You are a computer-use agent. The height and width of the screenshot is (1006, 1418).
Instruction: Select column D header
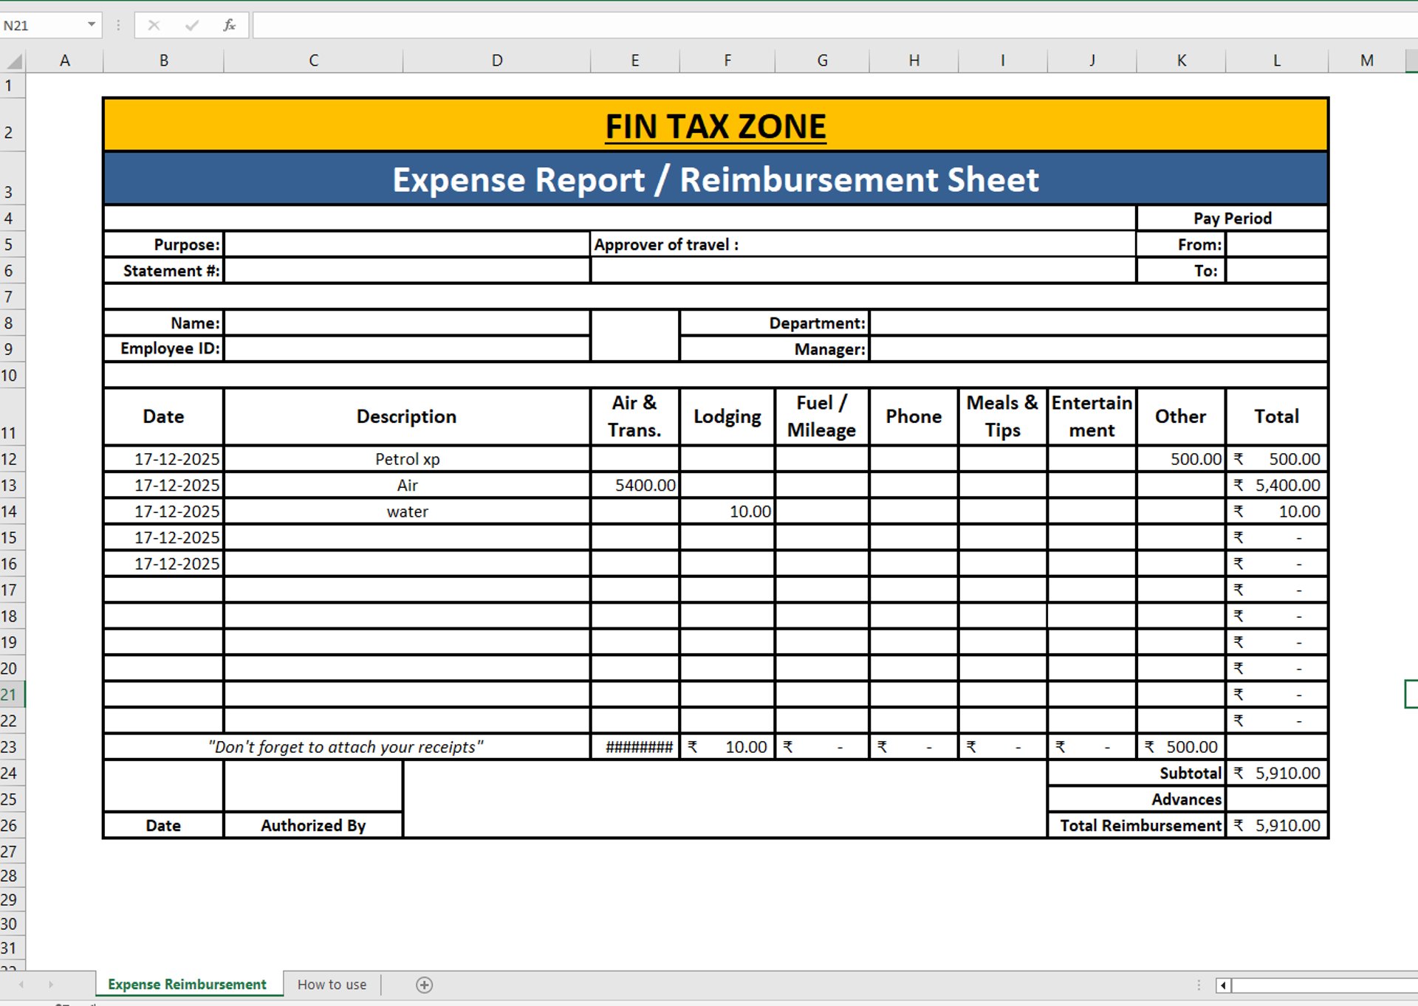(x=497, y=61)
